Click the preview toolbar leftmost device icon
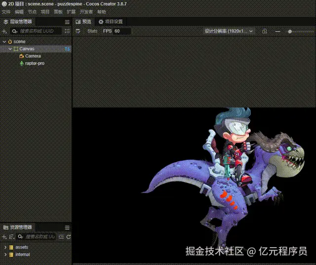Screen dimensions: 316x265 (x=78, y=31)
